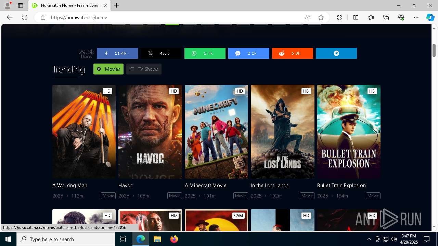Share on Facebook button showing 11.4k
Screen dimensions: 438x246
pyautogui.click(x=117, y=53)
